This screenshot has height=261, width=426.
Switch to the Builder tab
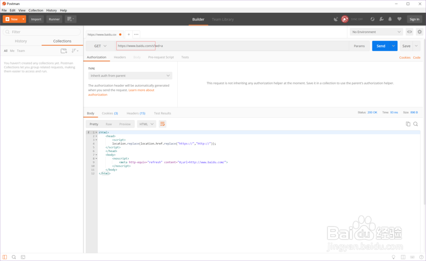[x=199, y=19]
